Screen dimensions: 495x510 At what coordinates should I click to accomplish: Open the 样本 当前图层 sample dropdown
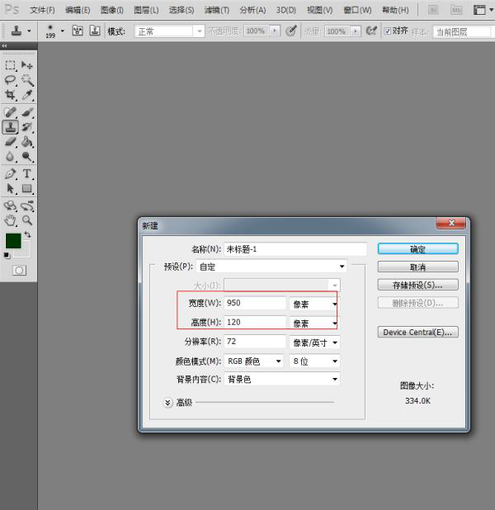463,32
